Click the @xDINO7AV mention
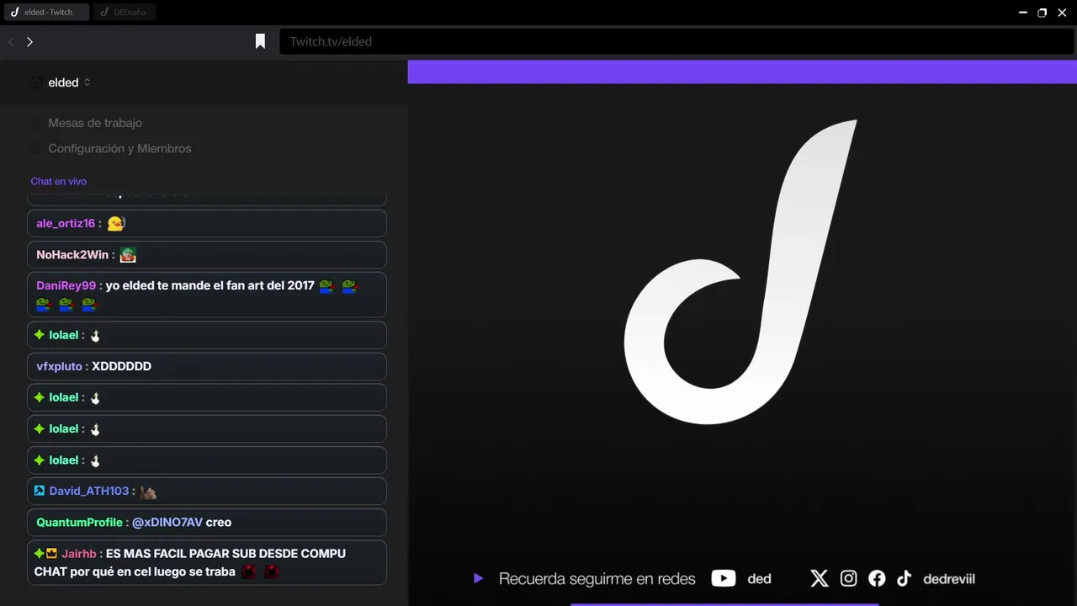The image size is (1077, 606). coord(167,522)
